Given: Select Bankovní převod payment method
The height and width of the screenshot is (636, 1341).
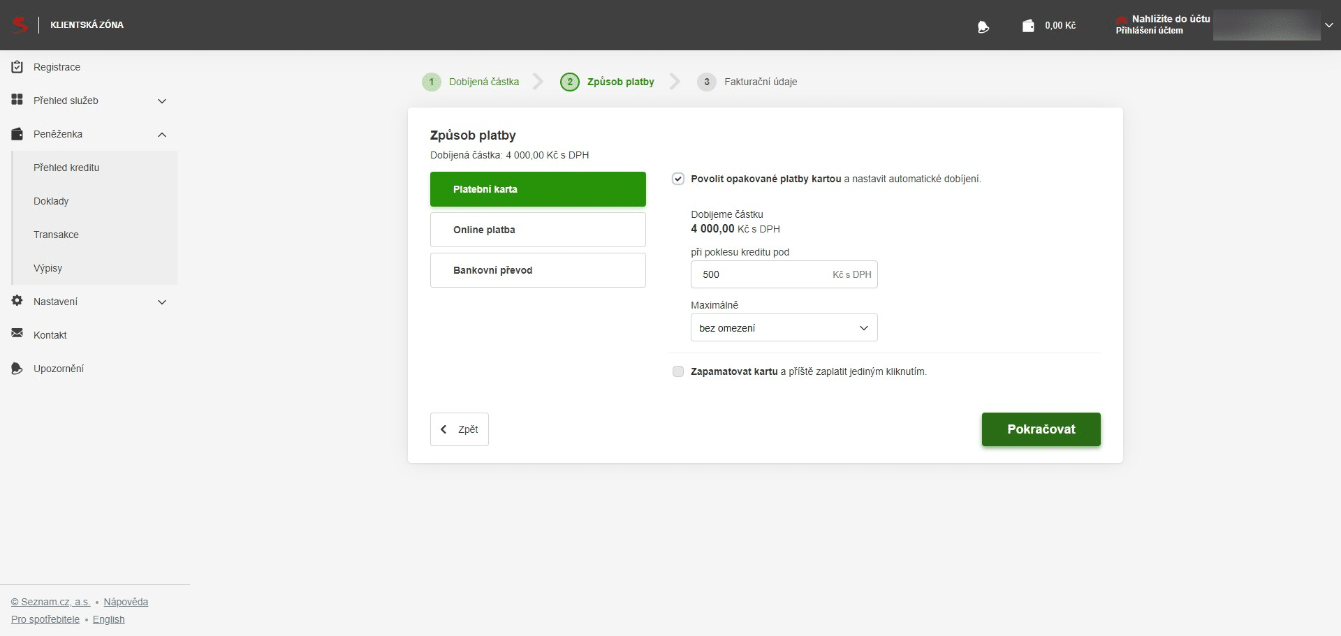Looking at the screenshot, I should tap(538, 270).
